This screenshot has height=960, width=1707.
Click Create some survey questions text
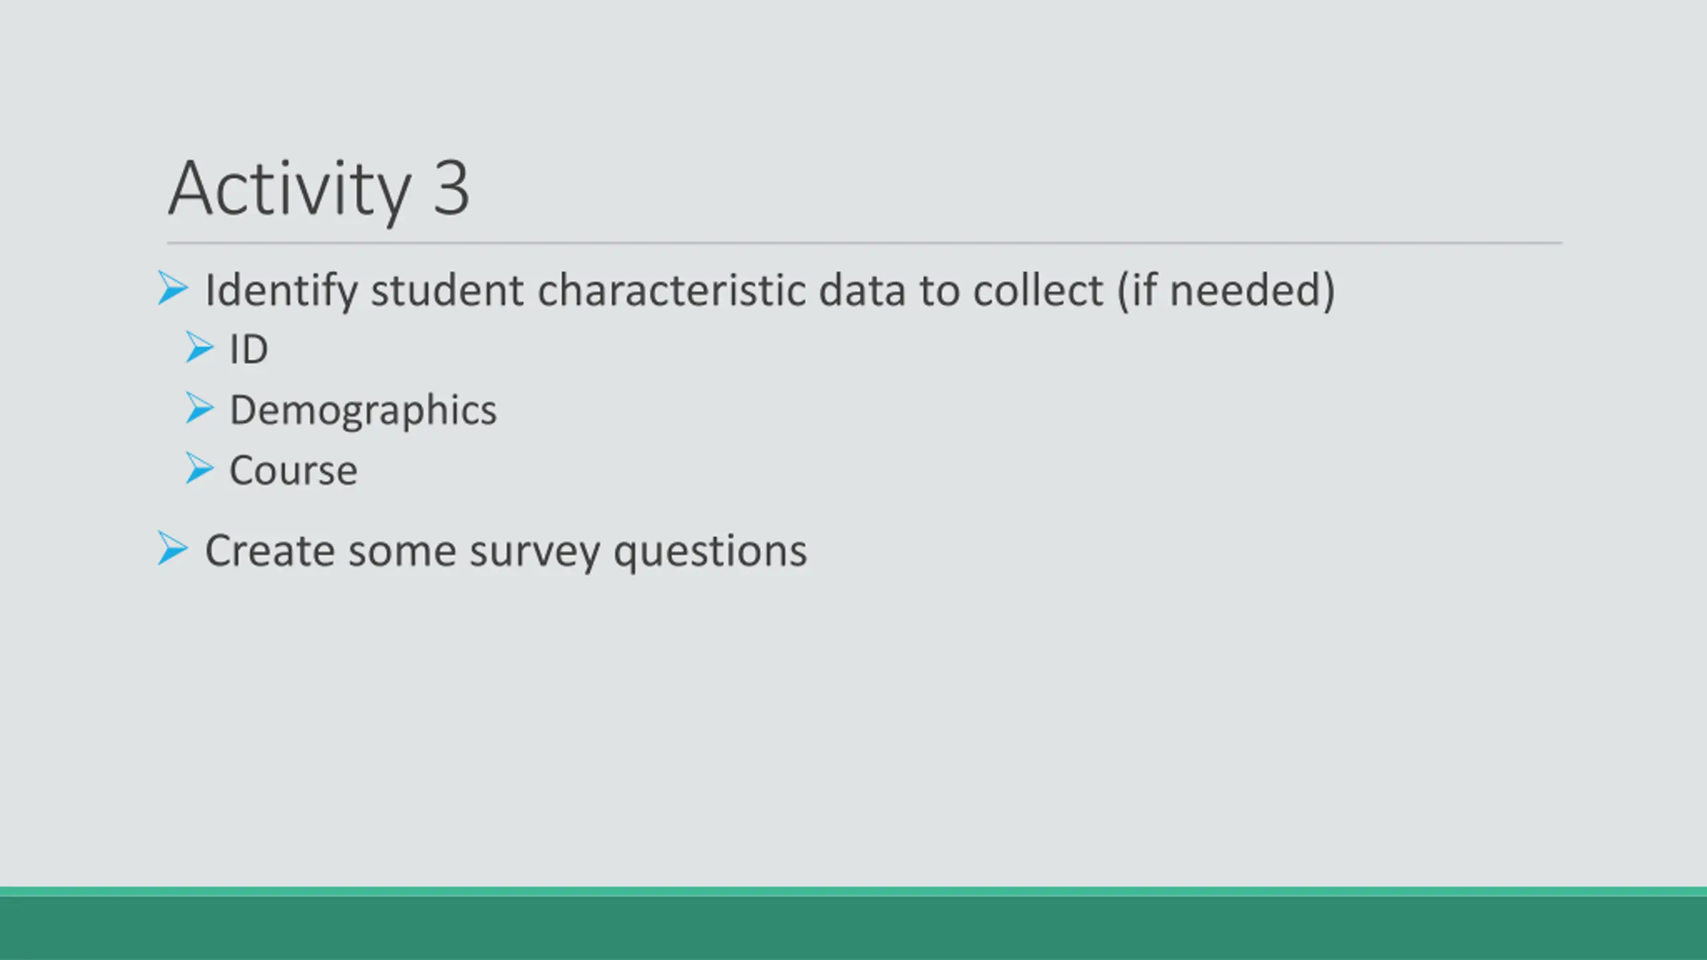click(x=506, y=552)
